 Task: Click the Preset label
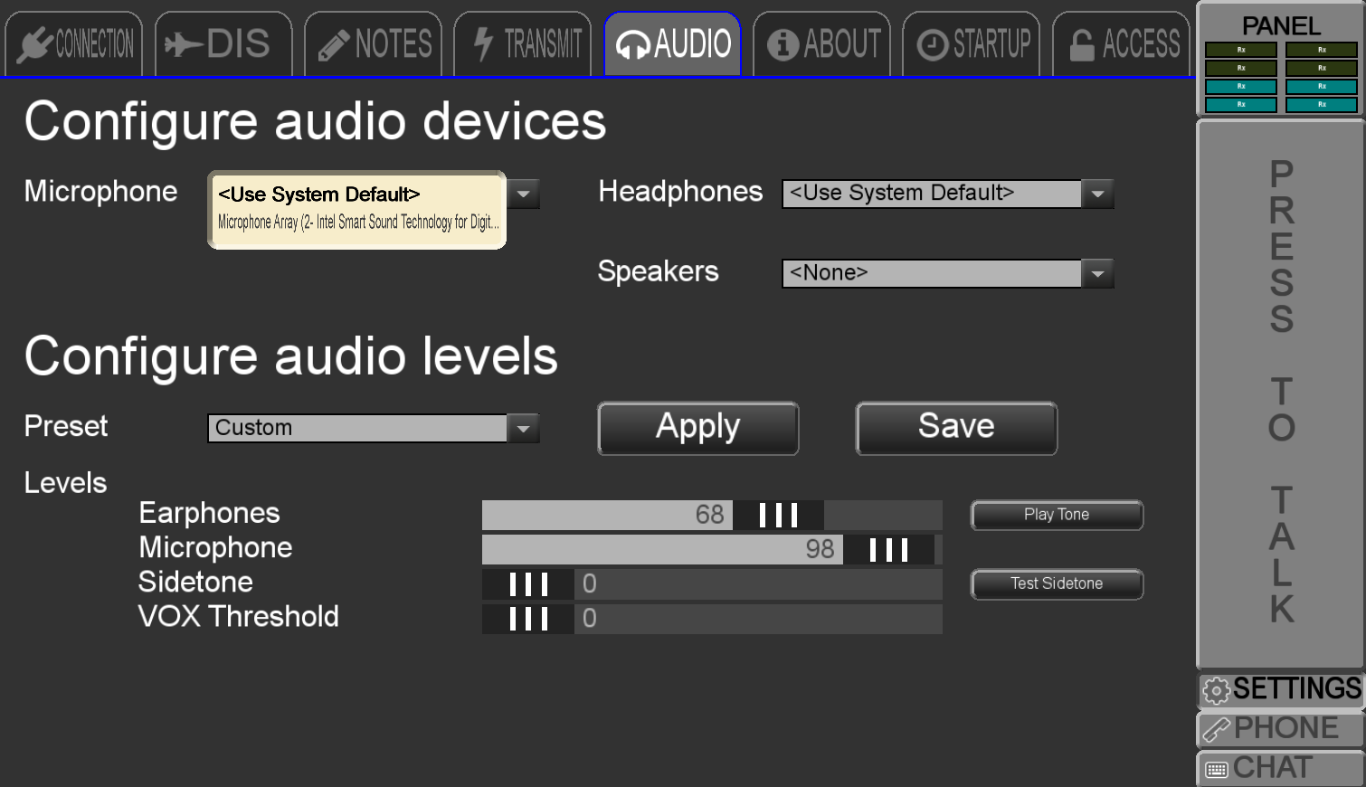[x=66, y=426]
